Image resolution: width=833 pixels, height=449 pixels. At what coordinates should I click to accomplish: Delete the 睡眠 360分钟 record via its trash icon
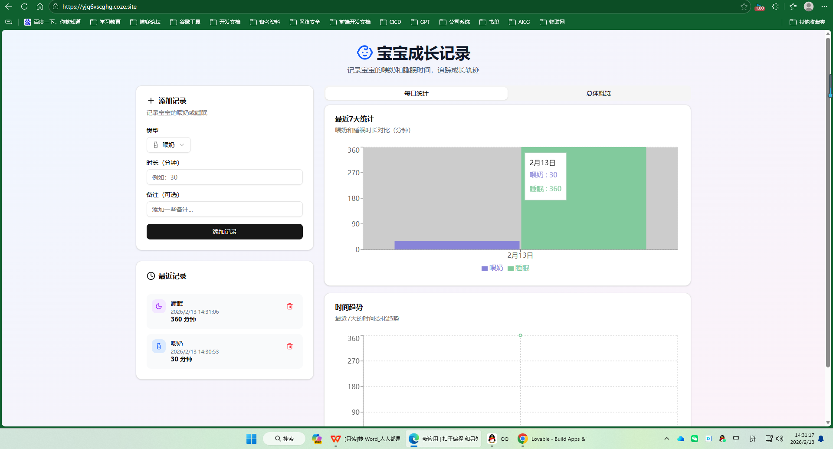[x=290, y=306]
